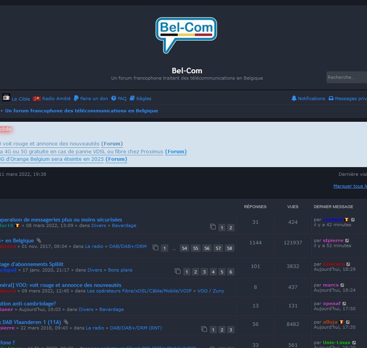Click the PayPal icon for Faire un don
Image resolution: width=367 pixels, height=348 pixels.
[76, 98]
